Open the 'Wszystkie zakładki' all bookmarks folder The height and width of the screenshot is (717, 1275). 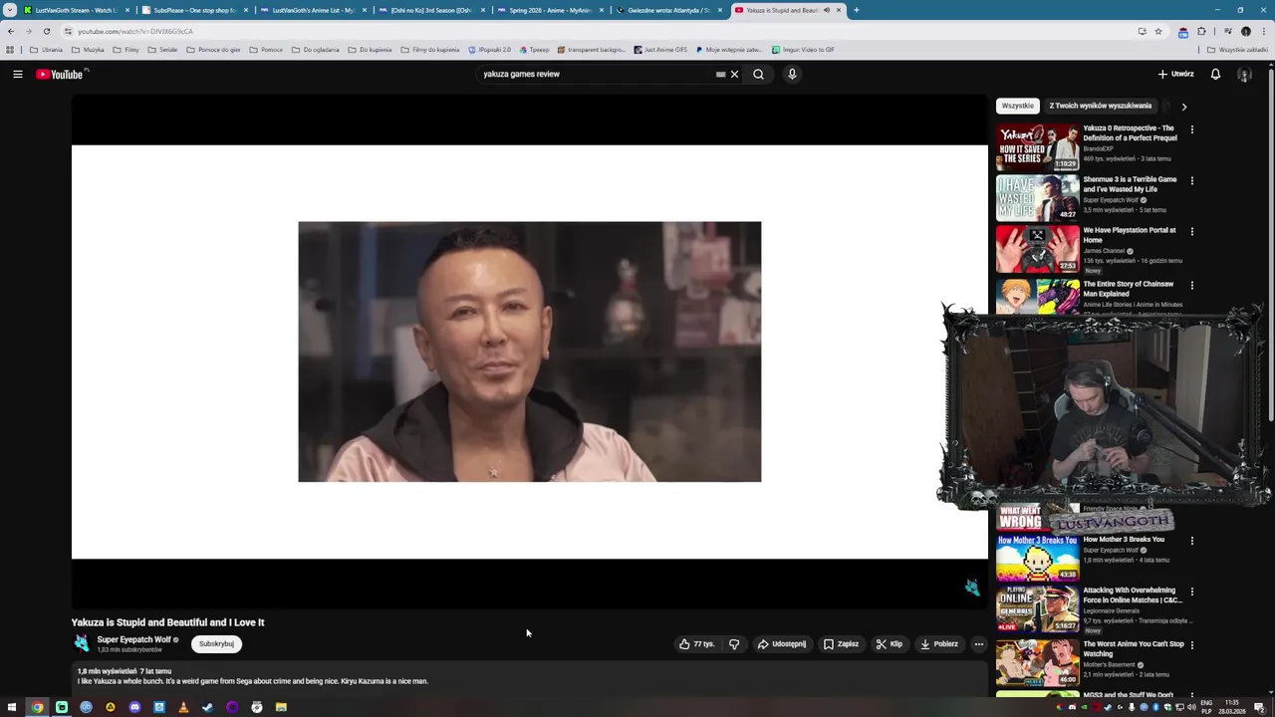click(x=1237, y=50)
